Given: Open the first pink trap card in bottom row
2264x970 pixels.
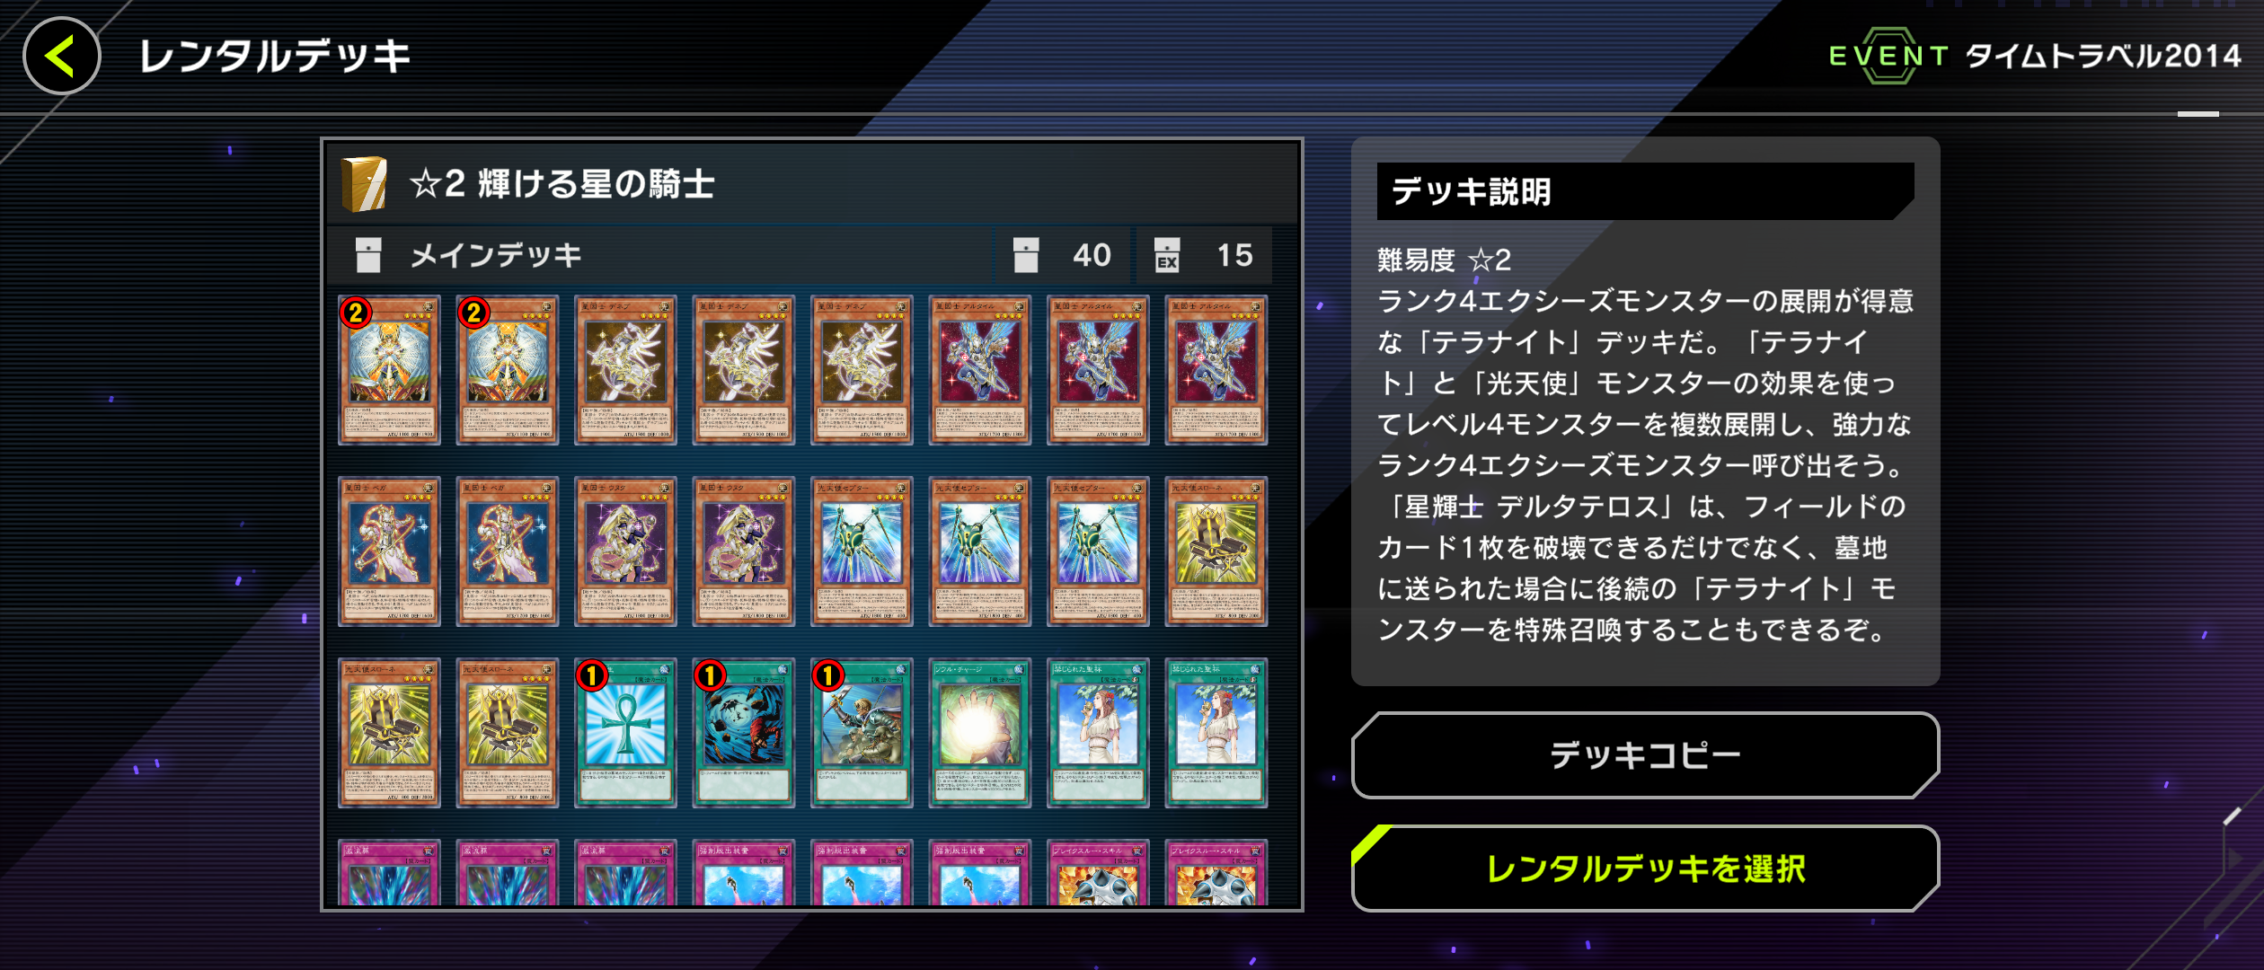Looking at the screenshot, I should pos(389,872).
